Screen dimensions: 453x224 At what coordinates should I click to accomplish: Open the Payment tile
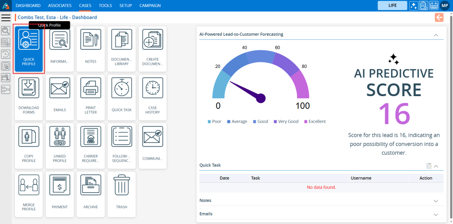pyautogui.click(x=60, y=194)
